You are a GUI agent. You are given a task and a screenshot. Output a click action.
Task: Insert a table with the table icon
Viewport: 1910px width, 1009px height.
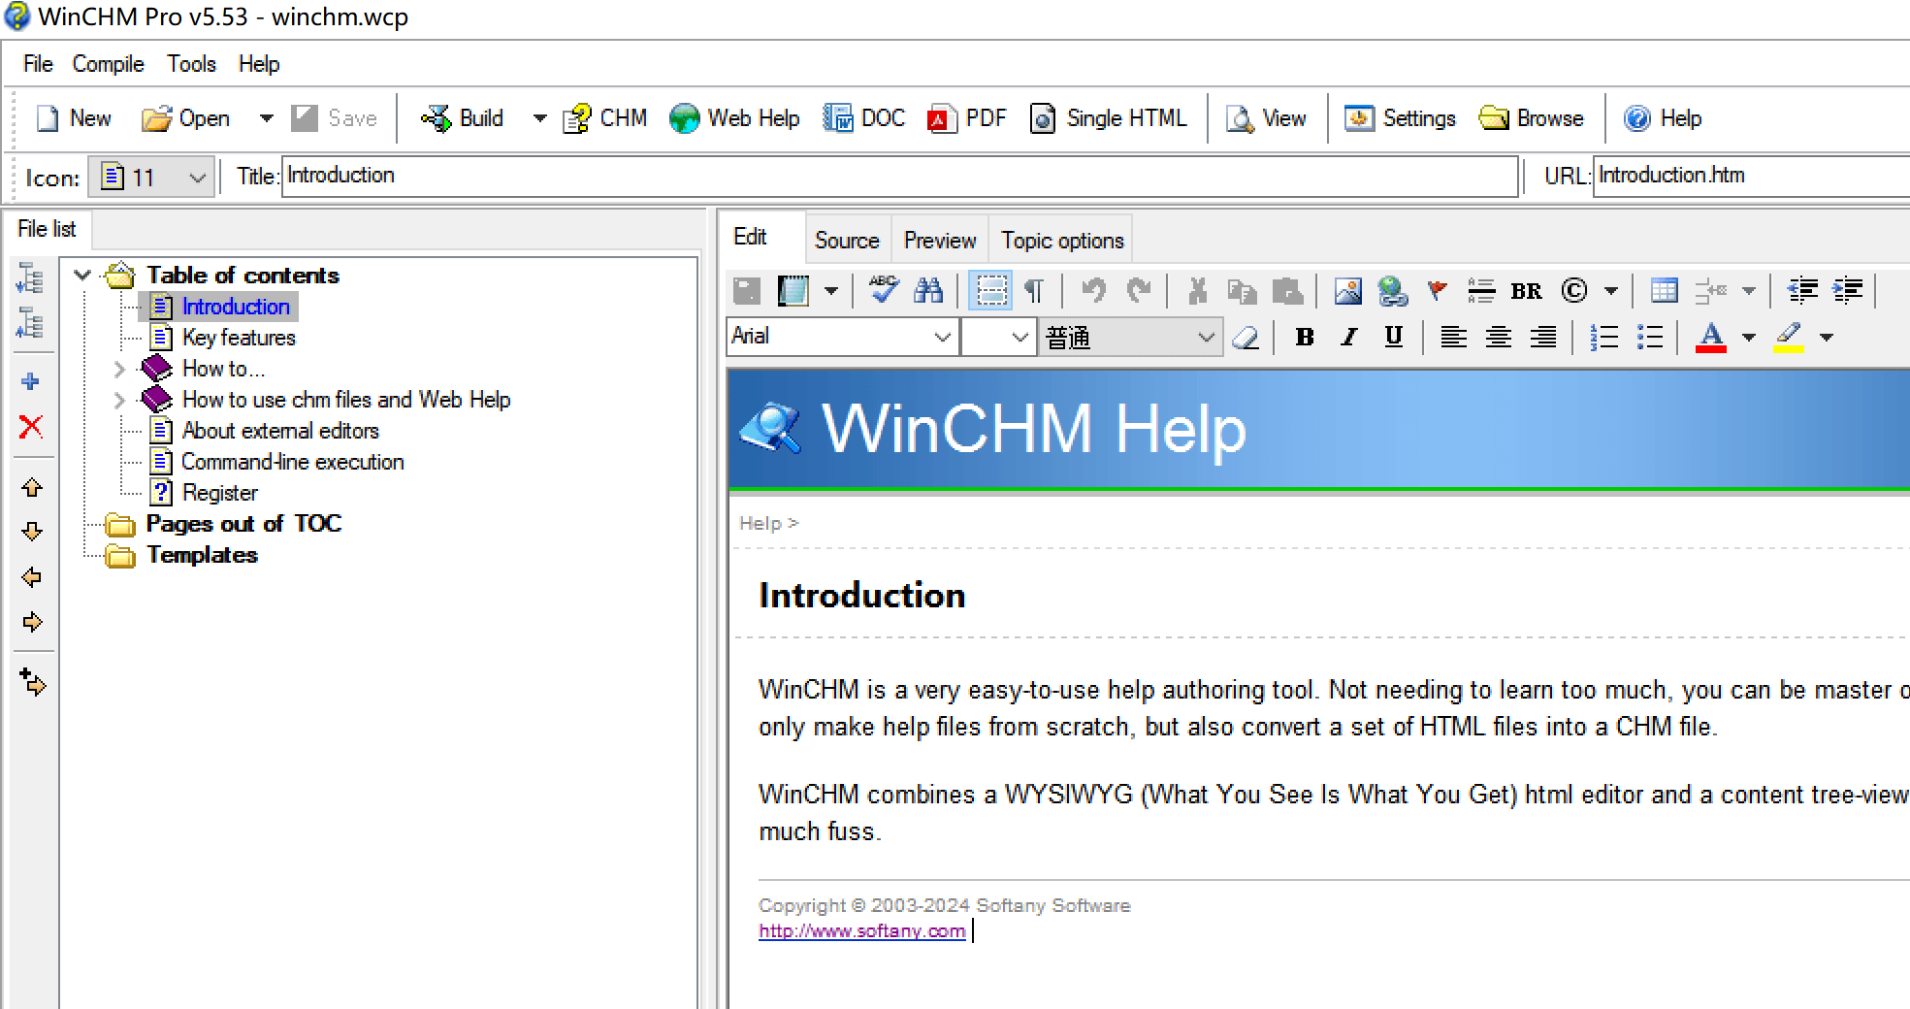(x=1664, y=290)
